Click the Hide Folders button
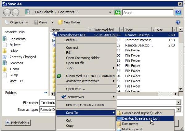This screenshot has width=185, height=131. (x=17, y=123)
